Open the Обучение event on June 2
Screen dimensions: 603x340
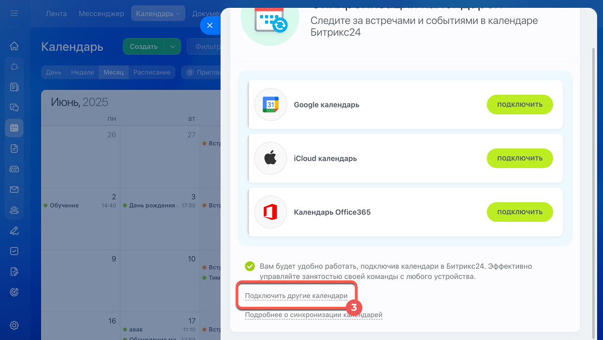click(x=80, y=206)
